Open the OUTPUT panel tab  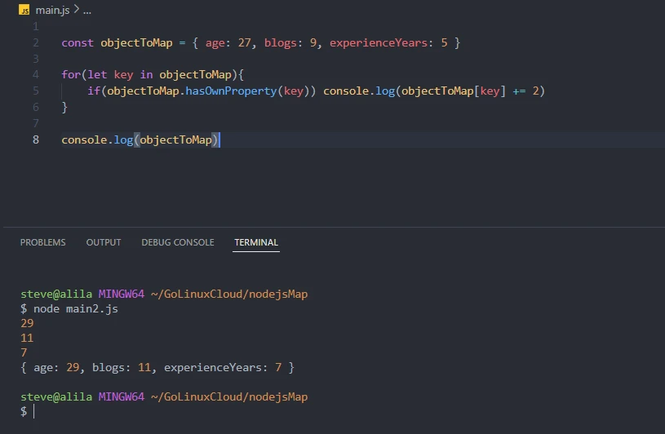(x=104, y=242)
